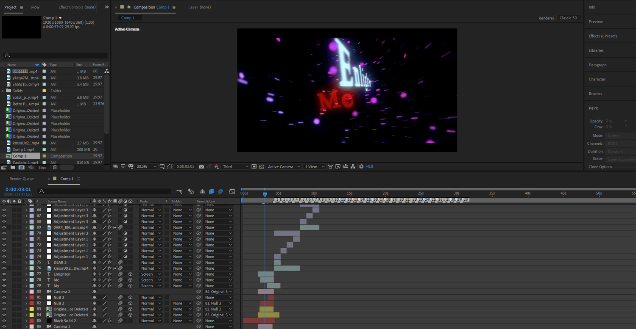Click the red label swatch of Null 3
636x329 pixels.
31,298
